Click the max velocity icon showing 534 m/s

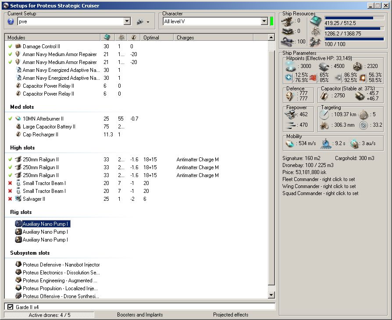pyautogui.click(x=290, y=143)
